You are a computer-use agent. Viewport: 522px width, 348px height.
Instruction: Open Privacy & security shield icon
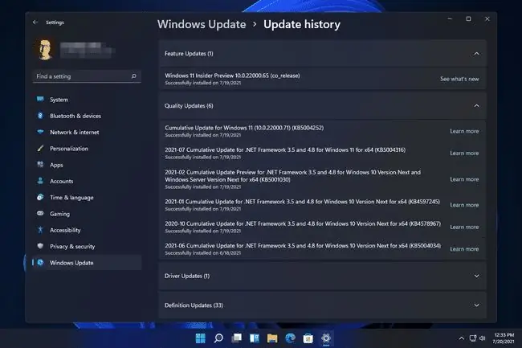(40, 246)
